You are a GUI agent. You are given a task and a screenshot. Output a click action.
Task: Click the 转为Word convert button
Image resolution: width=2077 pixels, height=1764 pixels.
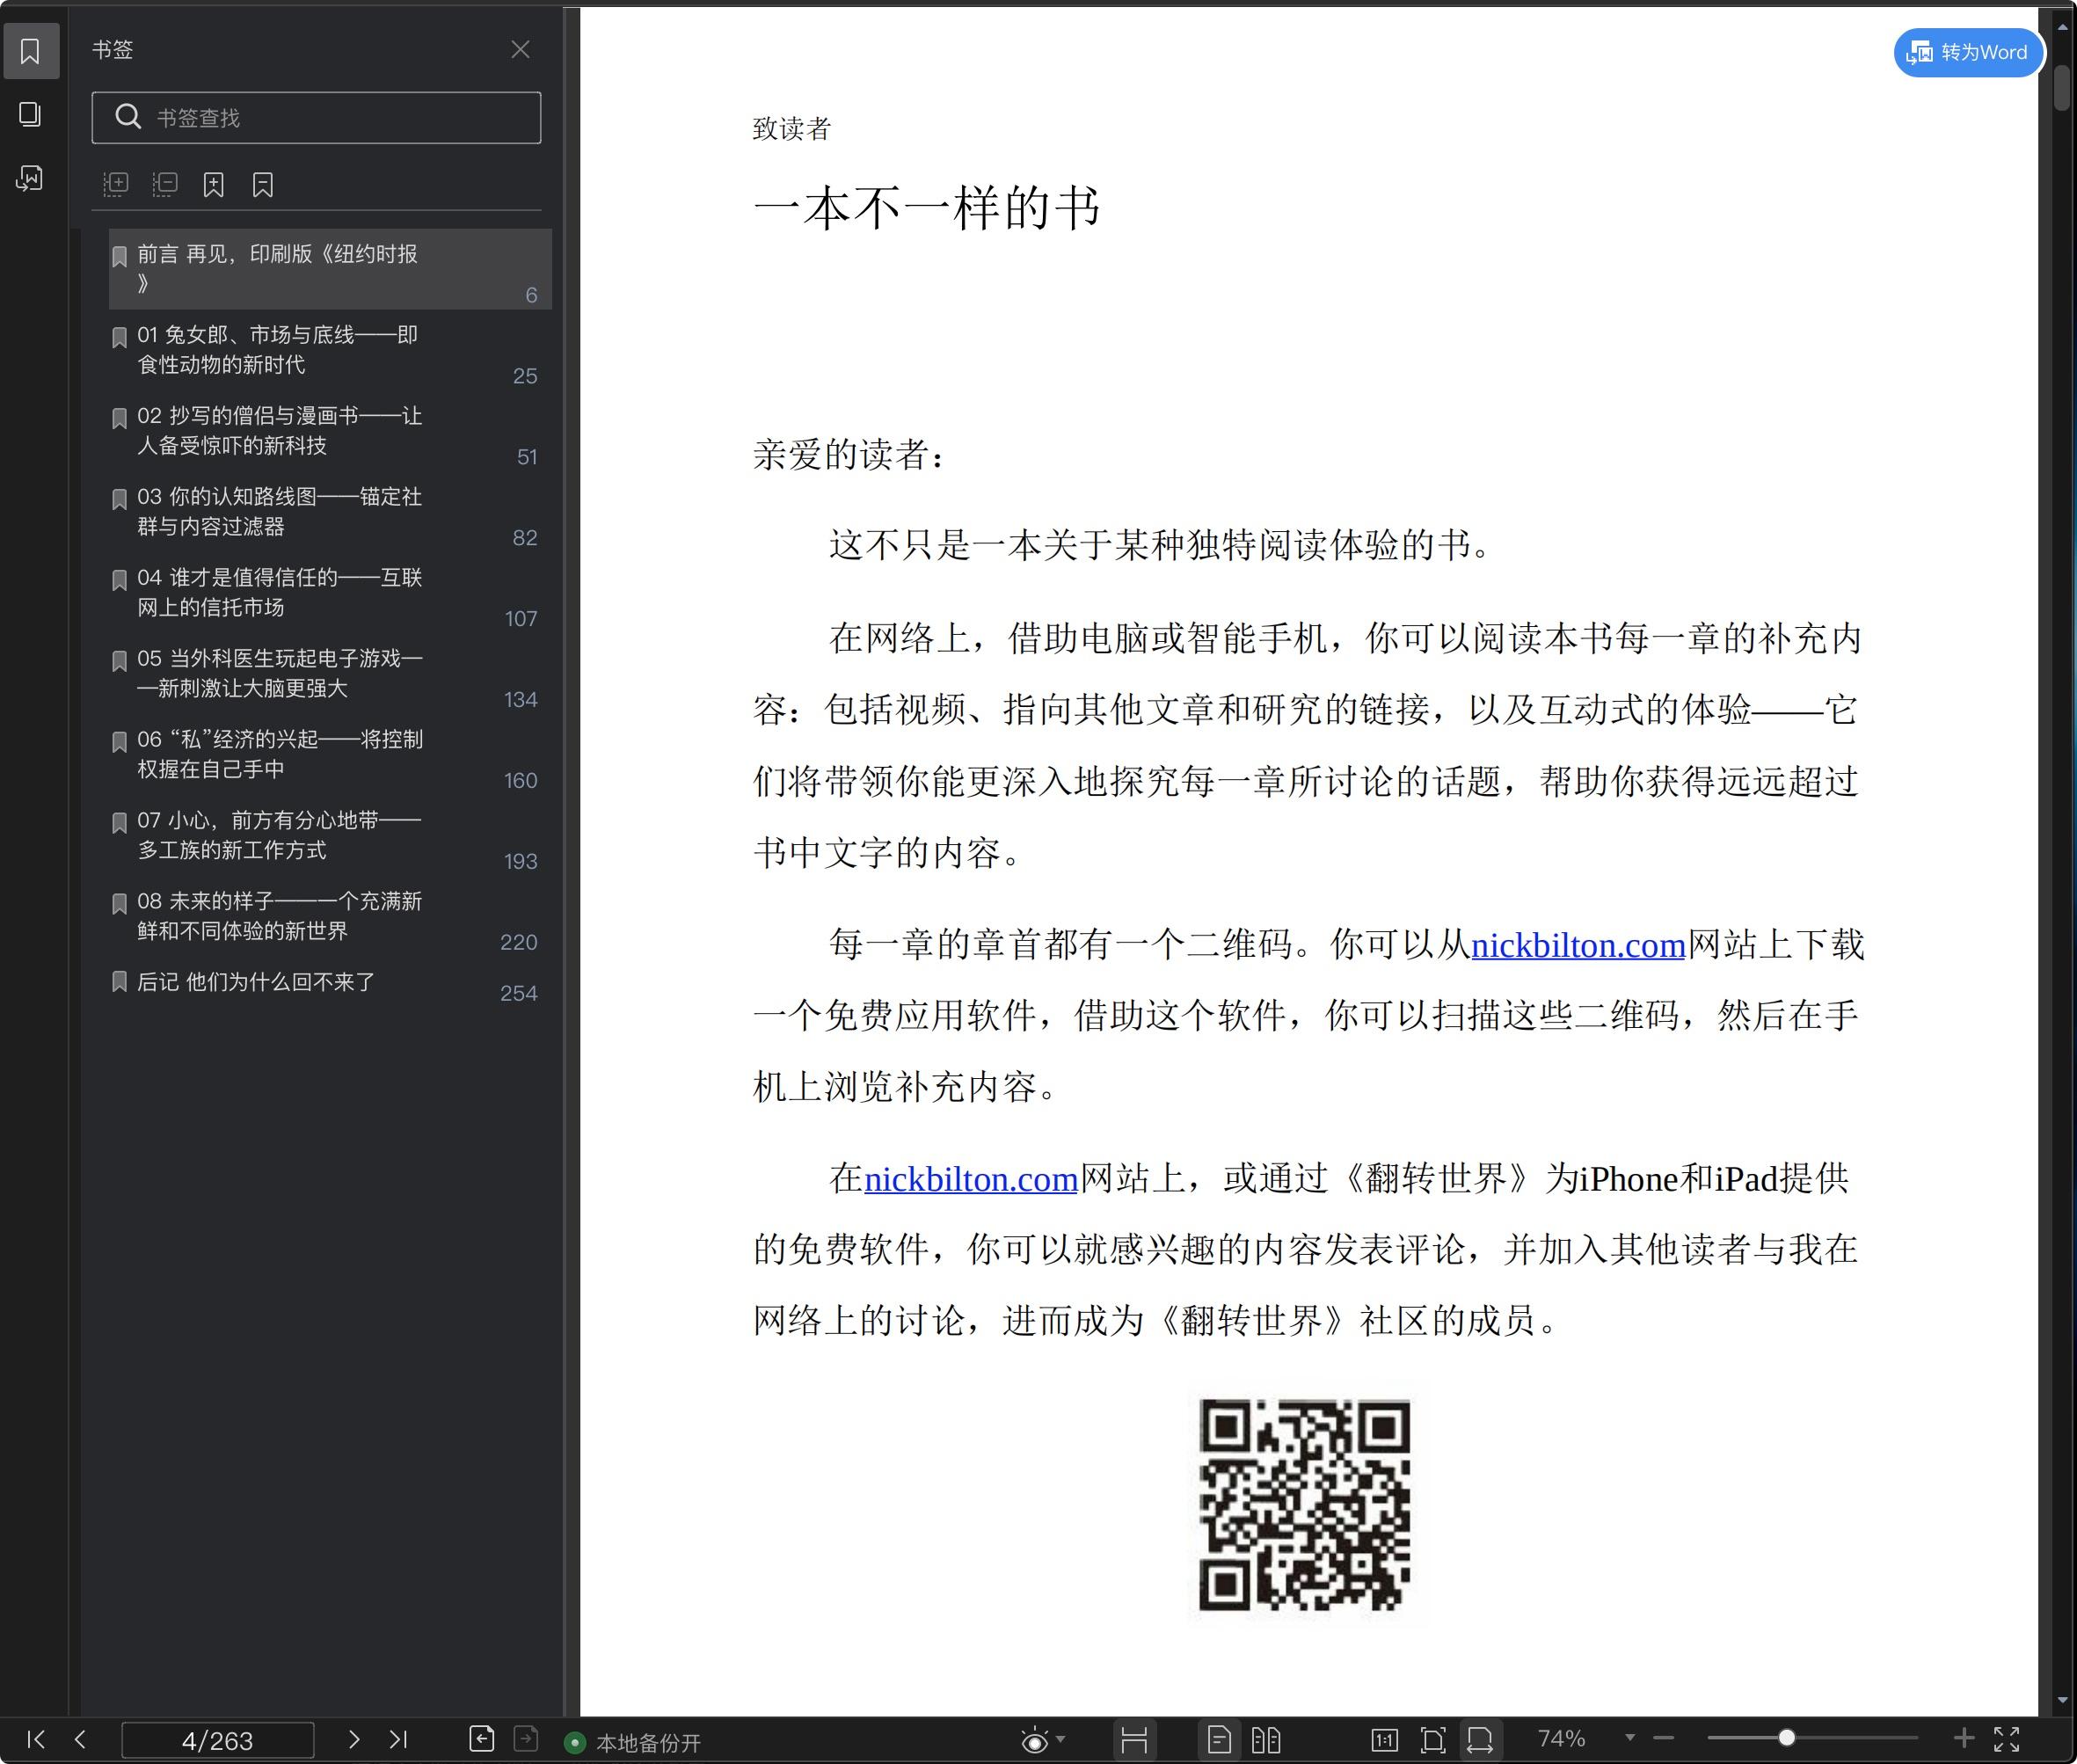pyautogui.click(x=1967, y=52)
